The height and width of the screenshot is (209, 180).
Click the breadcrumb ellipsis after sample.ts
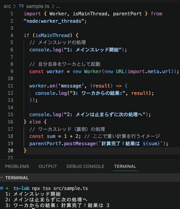[58, 7]
